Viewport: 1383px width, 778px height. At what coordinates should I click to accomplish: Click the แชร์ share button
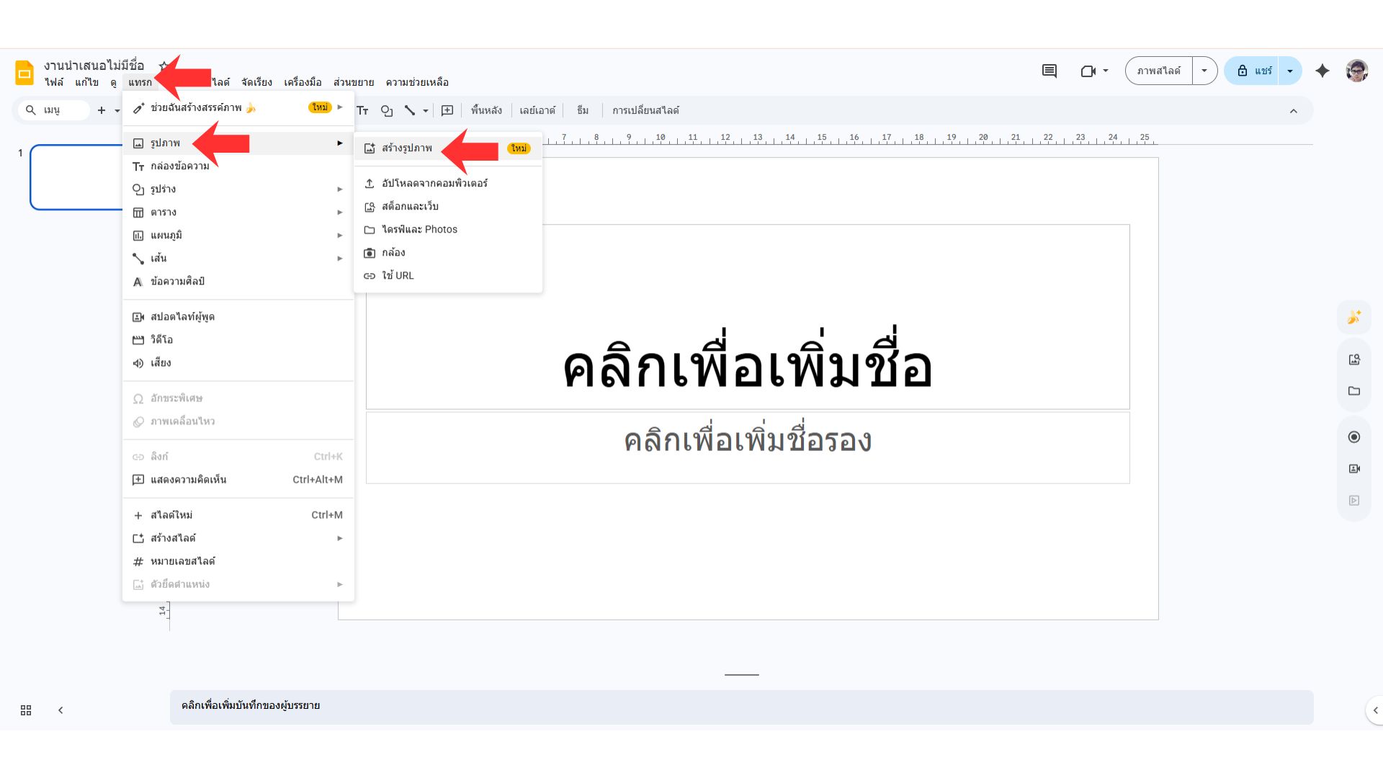pos(1254,71)
